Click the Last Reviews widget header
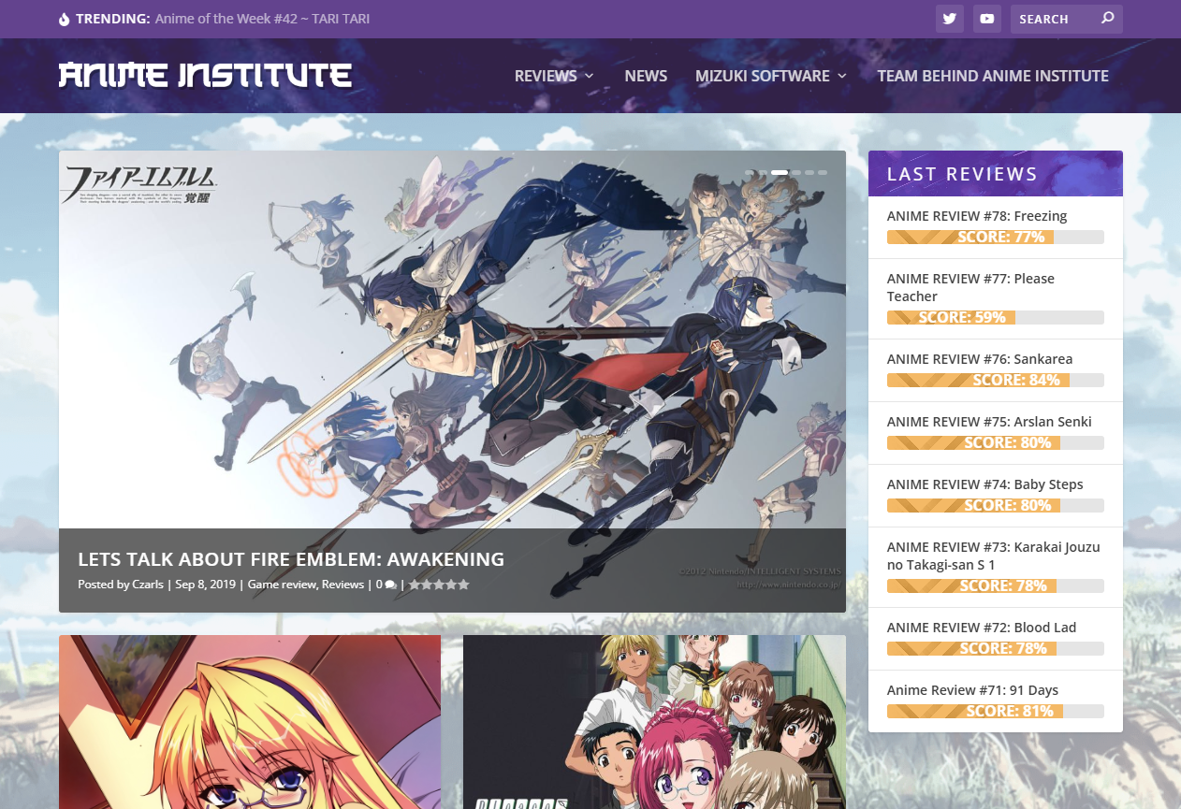The image size is (1181, 809). [996, 174]
